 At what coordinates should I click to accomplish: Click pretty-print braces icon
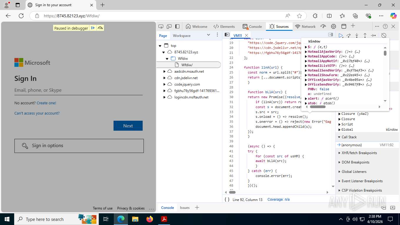click(227, 200)
